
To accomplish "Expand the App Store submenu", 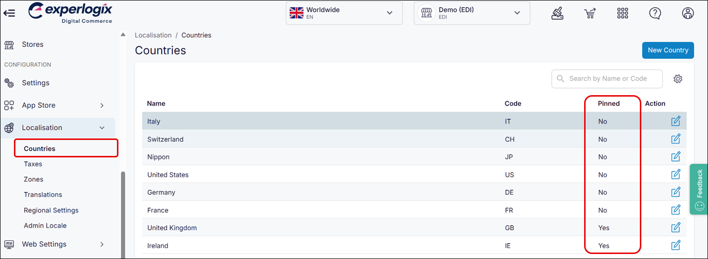I will (102, 106).
